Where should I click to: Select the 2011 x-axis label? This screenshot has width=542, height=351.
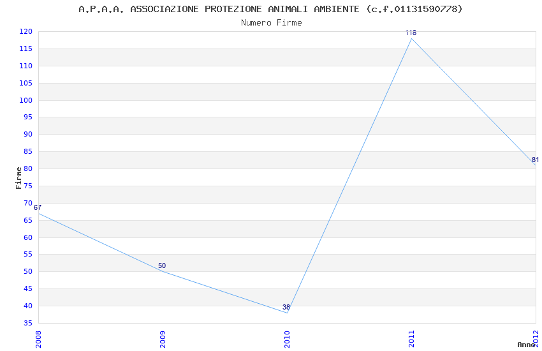coord(411,339)
